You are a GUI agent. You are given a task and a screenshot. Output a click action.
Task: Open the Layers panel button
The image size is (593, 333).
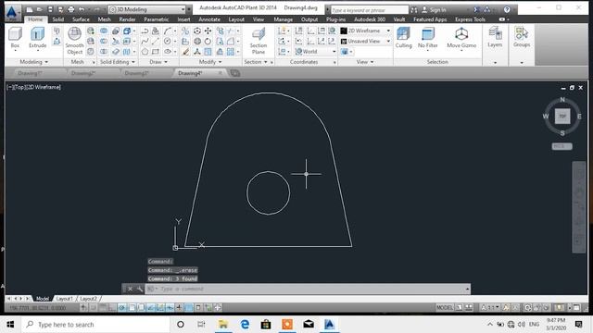click(495, 37)
